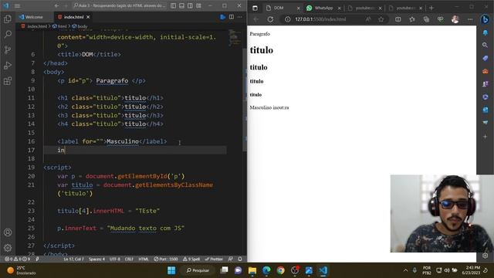Click the Prettier status bar item
494x278 pixels.
214,259
